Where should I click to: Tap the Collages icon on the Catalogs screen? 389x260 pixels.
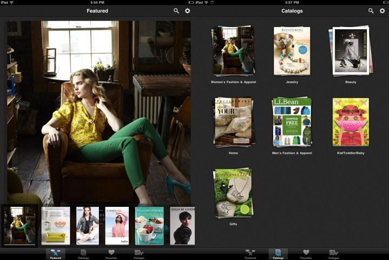pyautogui.click(x=333, y=254)
